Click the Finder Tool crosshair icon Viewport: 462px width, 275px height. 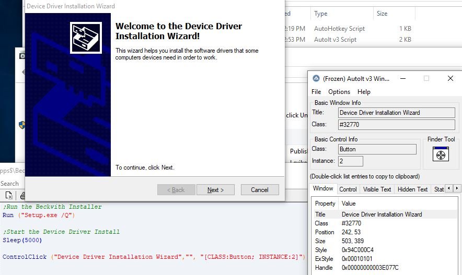click(441, 154)
